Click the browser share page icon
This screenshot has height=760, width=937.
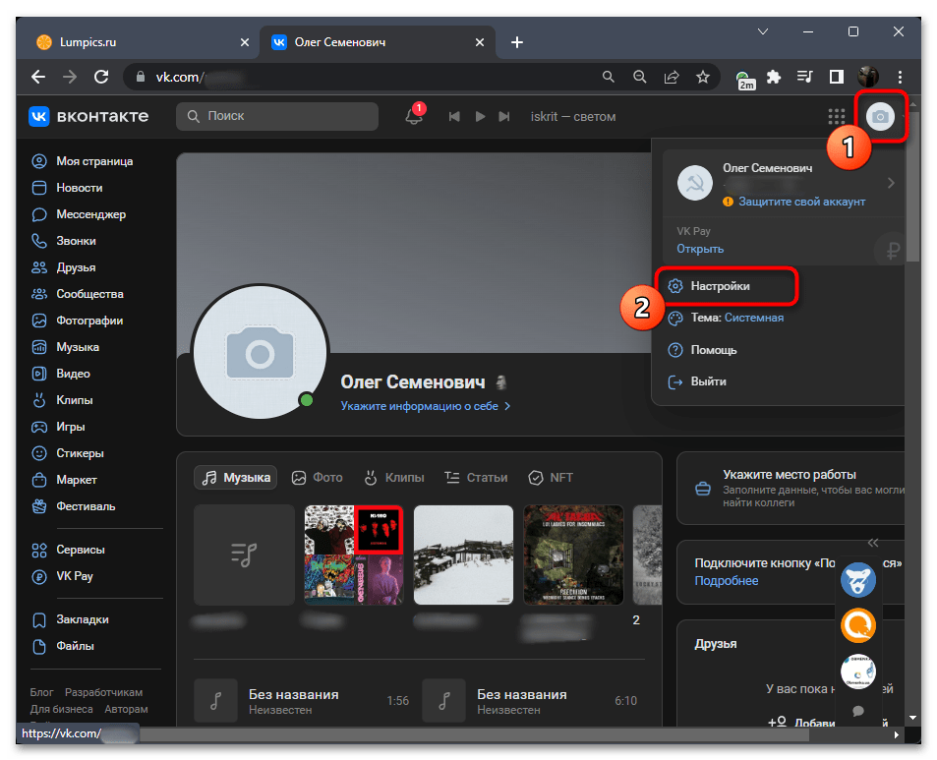coord(672,77)
